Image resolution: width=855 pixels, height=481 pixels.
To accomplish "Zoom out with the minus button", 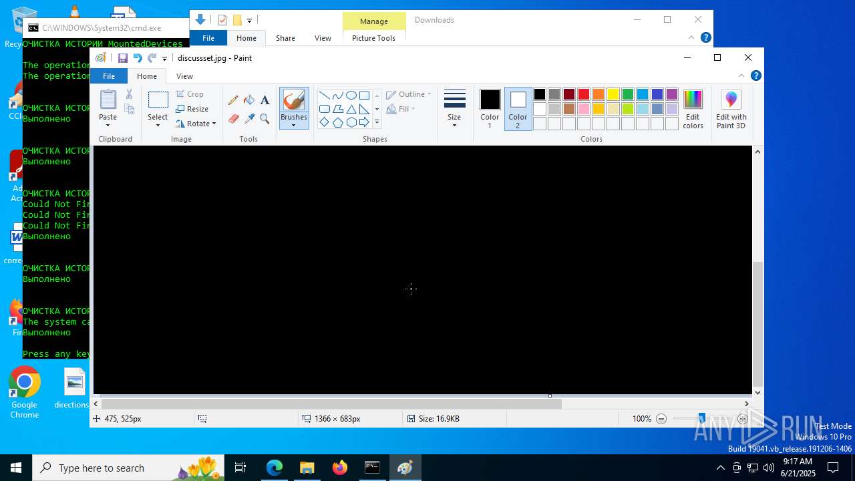I will pos(661,419).
